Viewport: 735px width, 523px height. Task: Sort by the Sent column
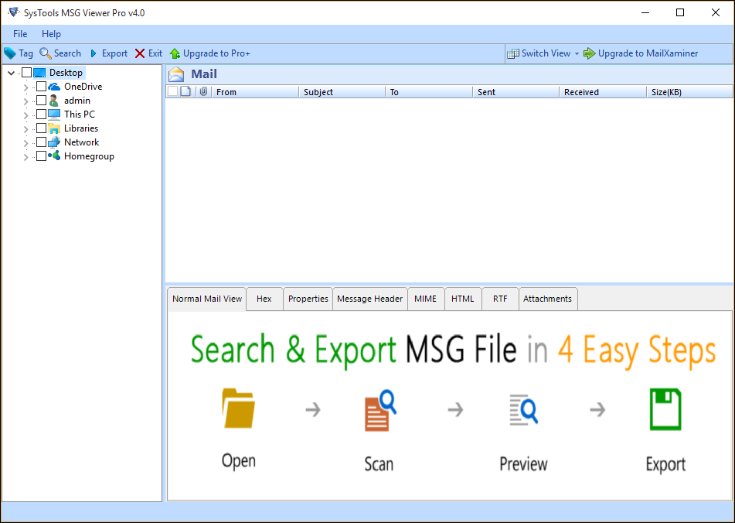516,92
